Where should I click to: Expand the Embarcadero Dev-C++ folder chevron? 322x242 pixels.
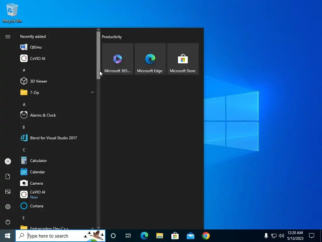92,228
